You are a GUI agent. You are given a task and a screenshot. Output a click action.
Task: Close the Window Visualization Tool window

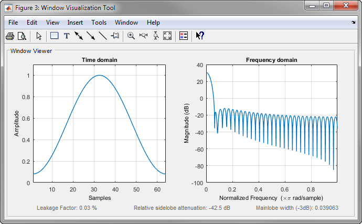(x=346, y=6)
